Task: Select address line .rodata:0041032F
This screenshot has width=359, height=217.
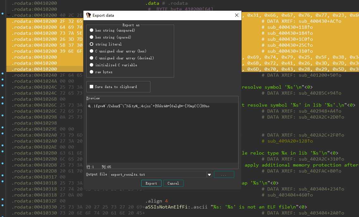Action: pos(34,201)
